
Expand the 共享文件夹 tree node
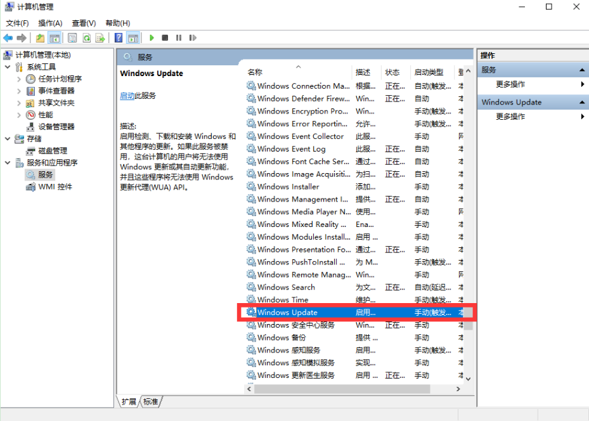(x=19, y=103)
